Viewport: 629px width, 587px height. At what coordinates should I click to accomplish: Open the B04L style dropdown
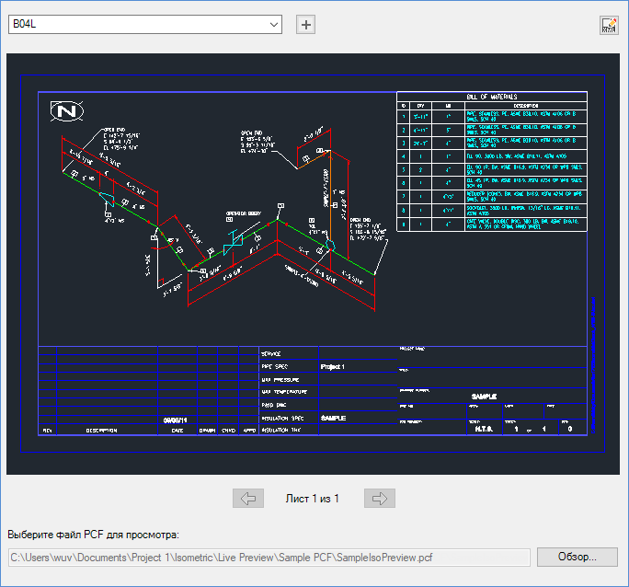[144, 25]
